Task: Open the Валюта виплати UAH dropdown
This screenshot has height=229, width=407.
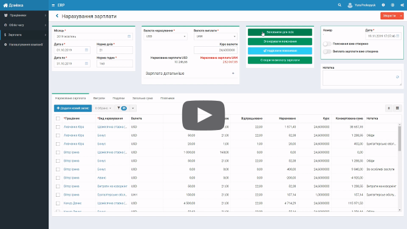Action: [216, 36]
